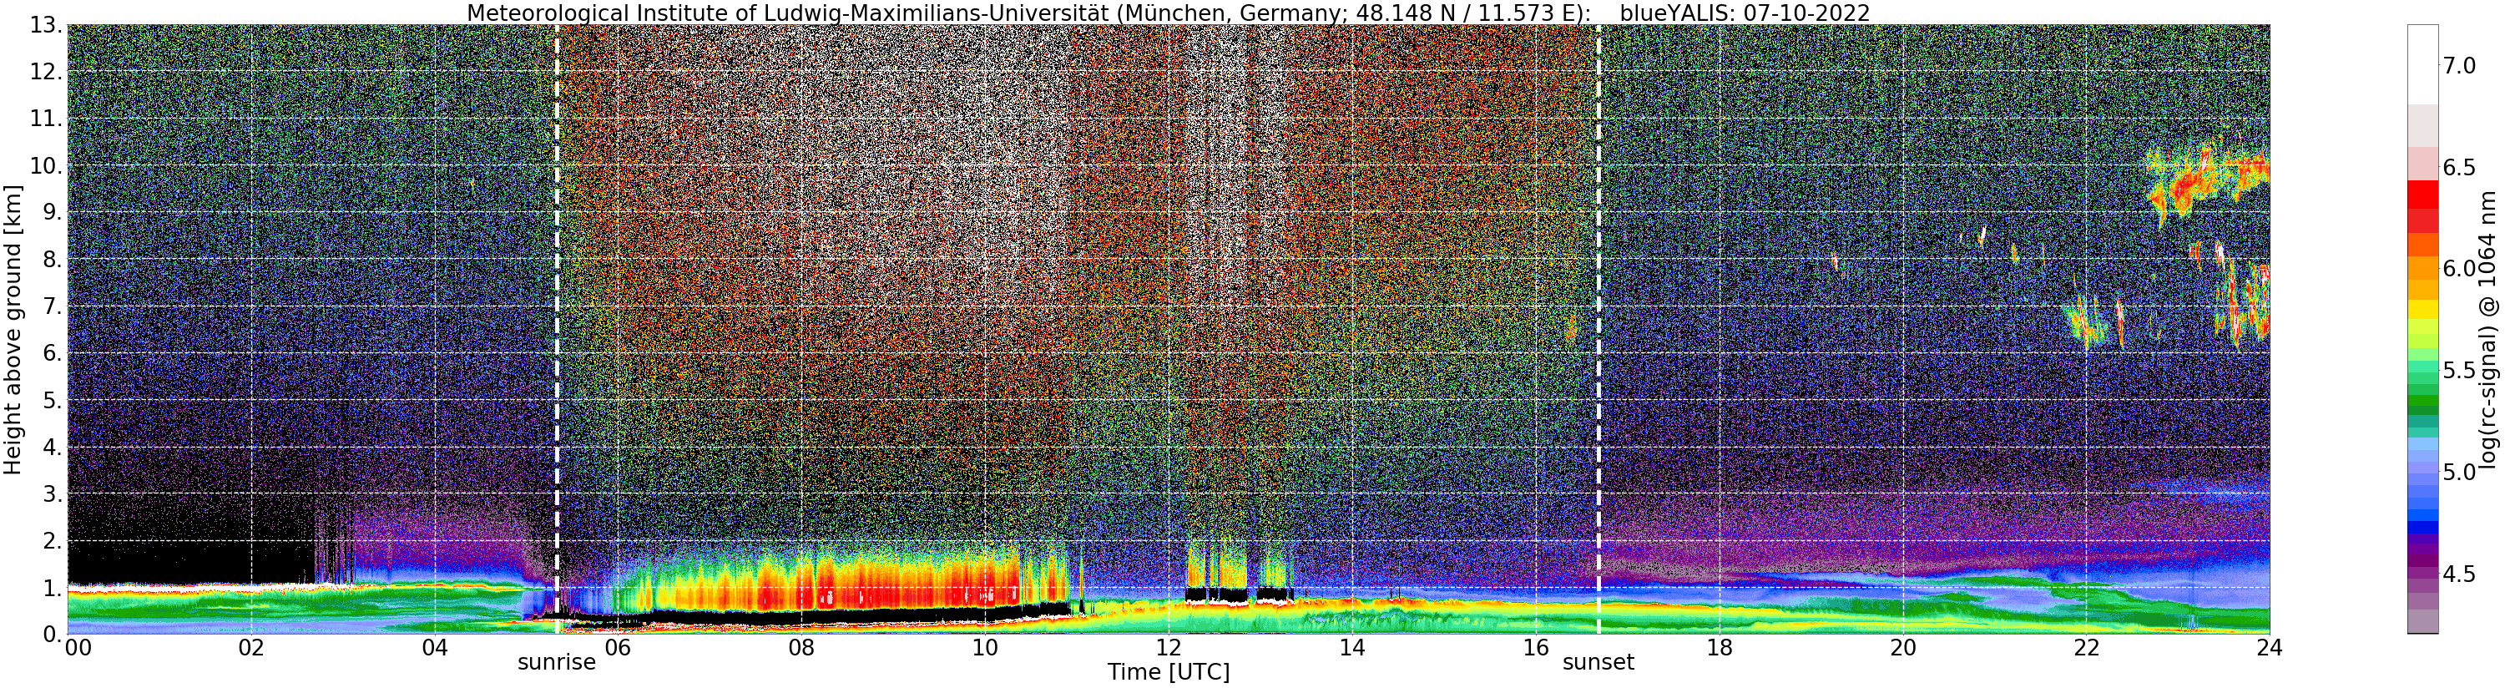Image resolution: width=2505 pixels, height=688 pixels.
Task: Click the 'Time [UTC]' axis label
Action: pyautogui.click(x=1168, y=672)
